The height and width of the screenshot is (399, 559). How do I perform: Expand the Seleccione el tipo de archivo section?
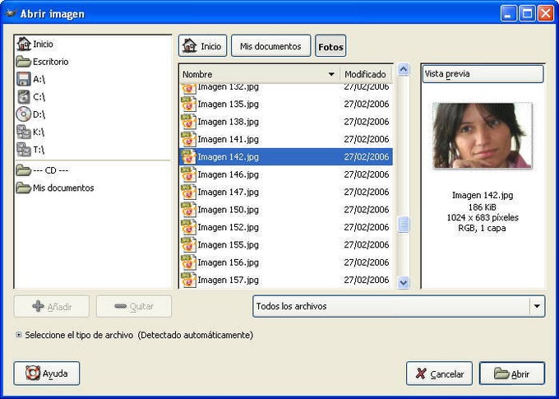tap(19, 335)
